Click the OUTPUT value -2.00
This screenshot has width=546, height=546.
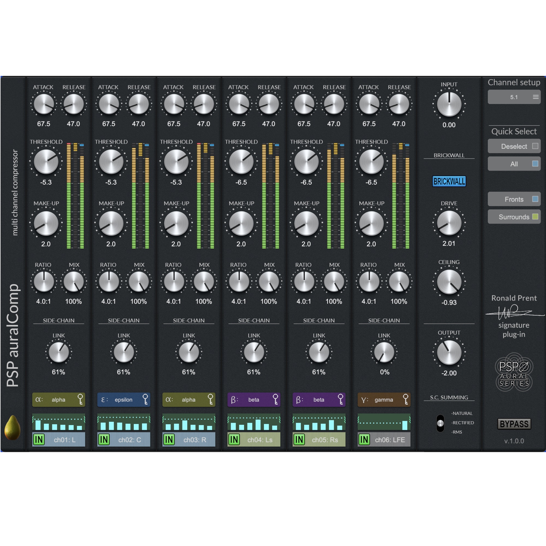(x=449, y=373)
